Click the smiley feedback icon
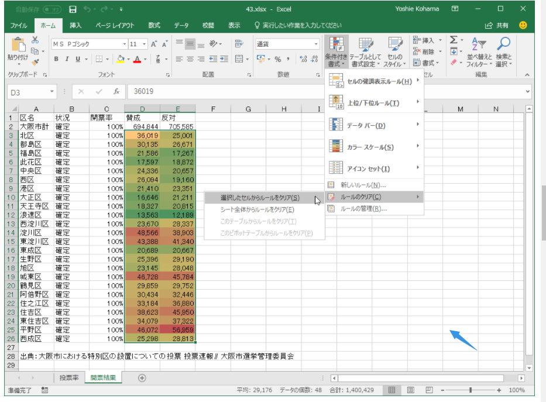This screenshot has width=546, height=402. (x=523, y=25)
